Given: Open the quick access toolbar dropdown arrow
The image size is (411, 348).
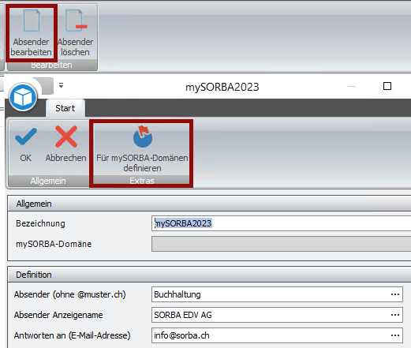Looking at the screenshot, I should click(61, 85).
